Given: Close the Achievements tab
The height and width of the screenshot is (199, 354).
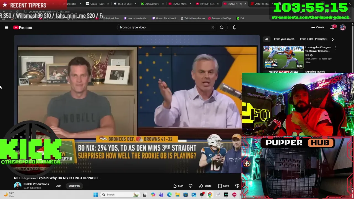Looking at the screenshot, I should point(163,4).
